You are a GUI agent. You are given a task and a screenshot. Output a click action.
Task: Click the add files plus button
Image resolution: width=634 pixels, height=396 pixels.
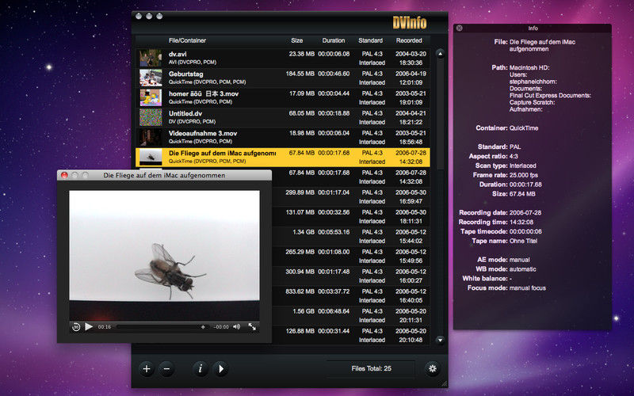click(147, 368)
